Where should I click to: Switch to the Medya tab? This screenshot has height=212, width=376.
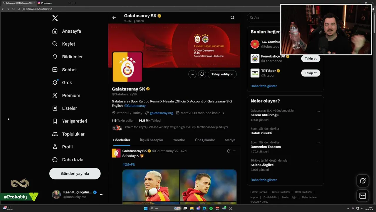point(230,140)
